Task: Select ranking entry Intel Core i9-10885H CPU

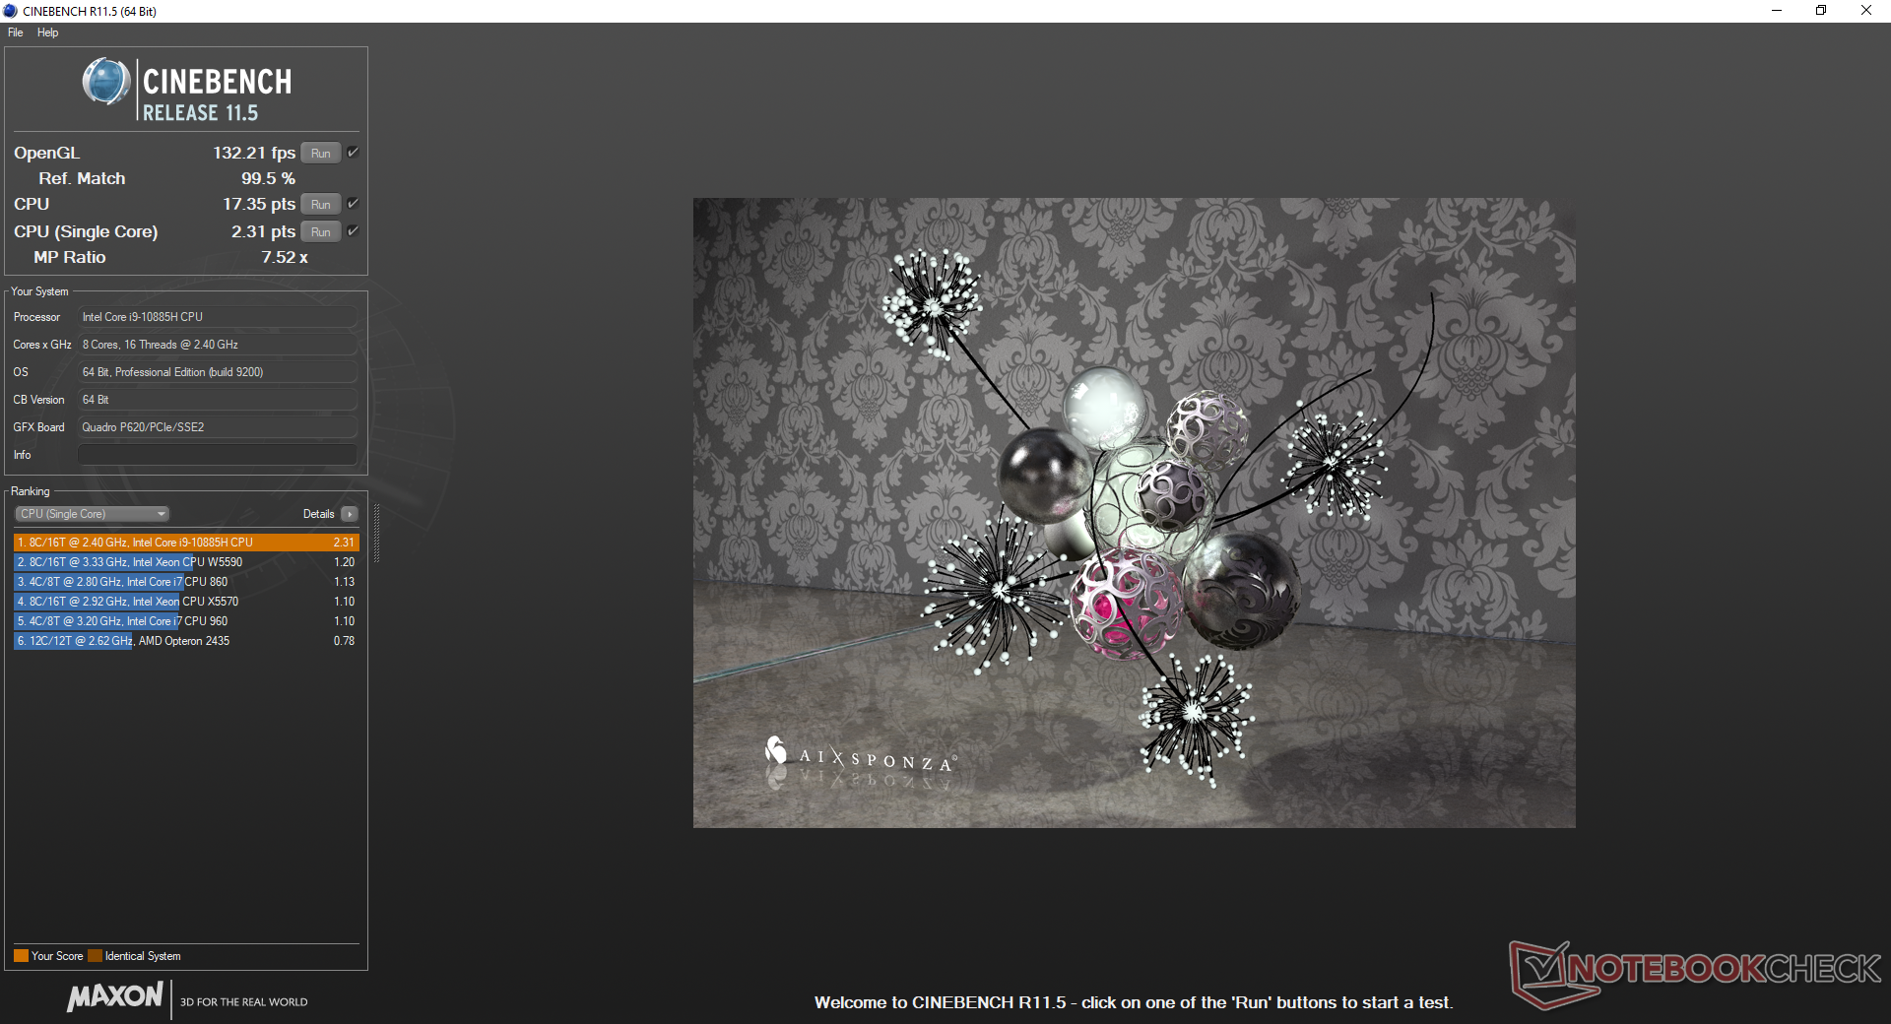Action: click(186, 543)
